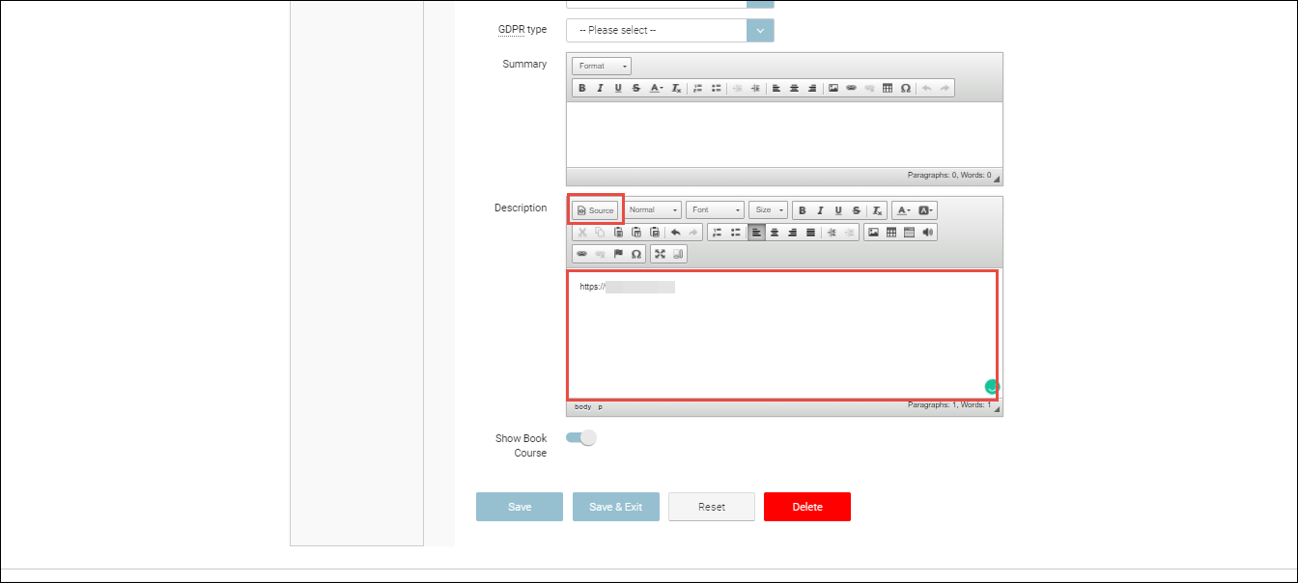Click undo arrow in Description toolbar
This screenshot has width=1298, height=583.
click(675, 233)
